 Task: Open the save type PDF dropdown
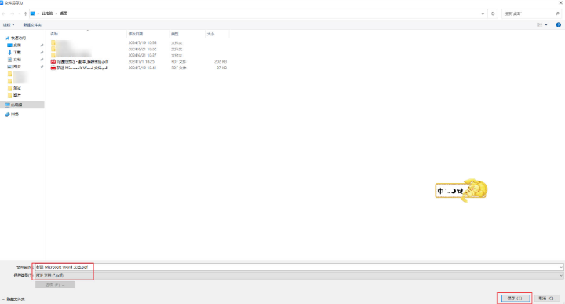299,275
